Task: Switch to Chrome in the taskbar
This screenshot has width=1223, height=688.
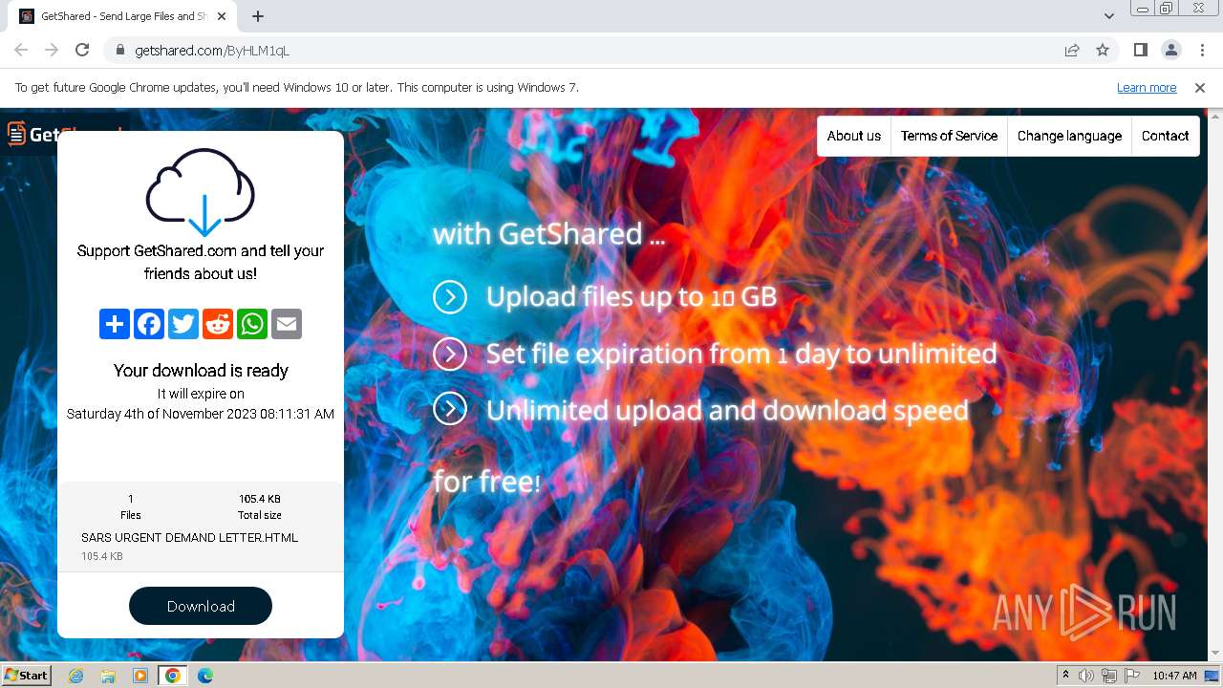Action: (x=173, y=676)
